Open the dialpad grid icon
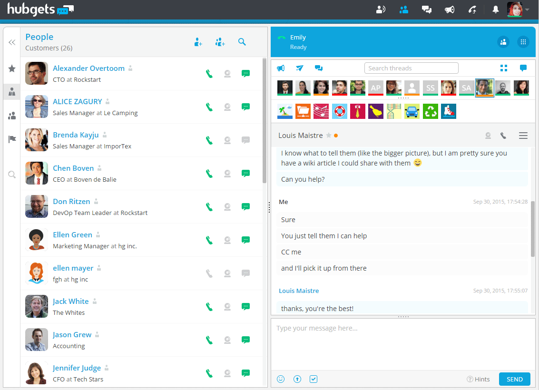The width and height of the screenshot is (539, 390). point(523,42)
